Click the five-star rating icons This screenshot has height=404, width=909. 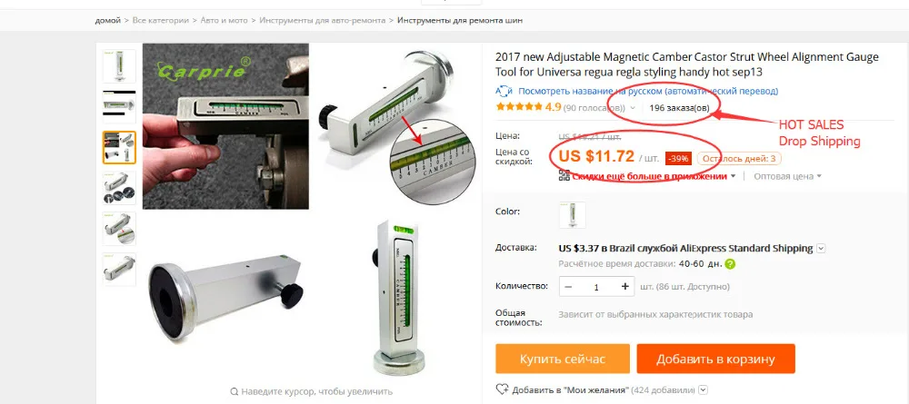519,107
